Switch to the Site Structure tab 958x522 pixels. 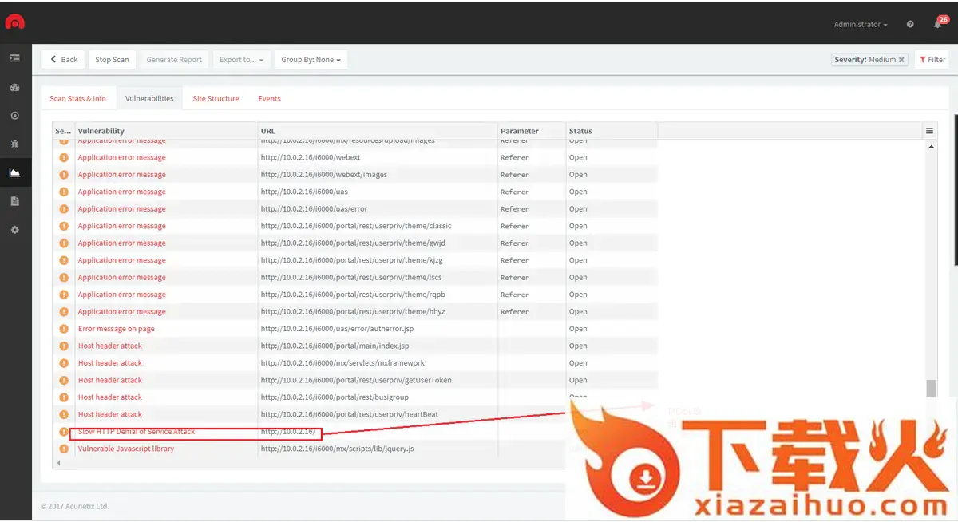(216, 99)
